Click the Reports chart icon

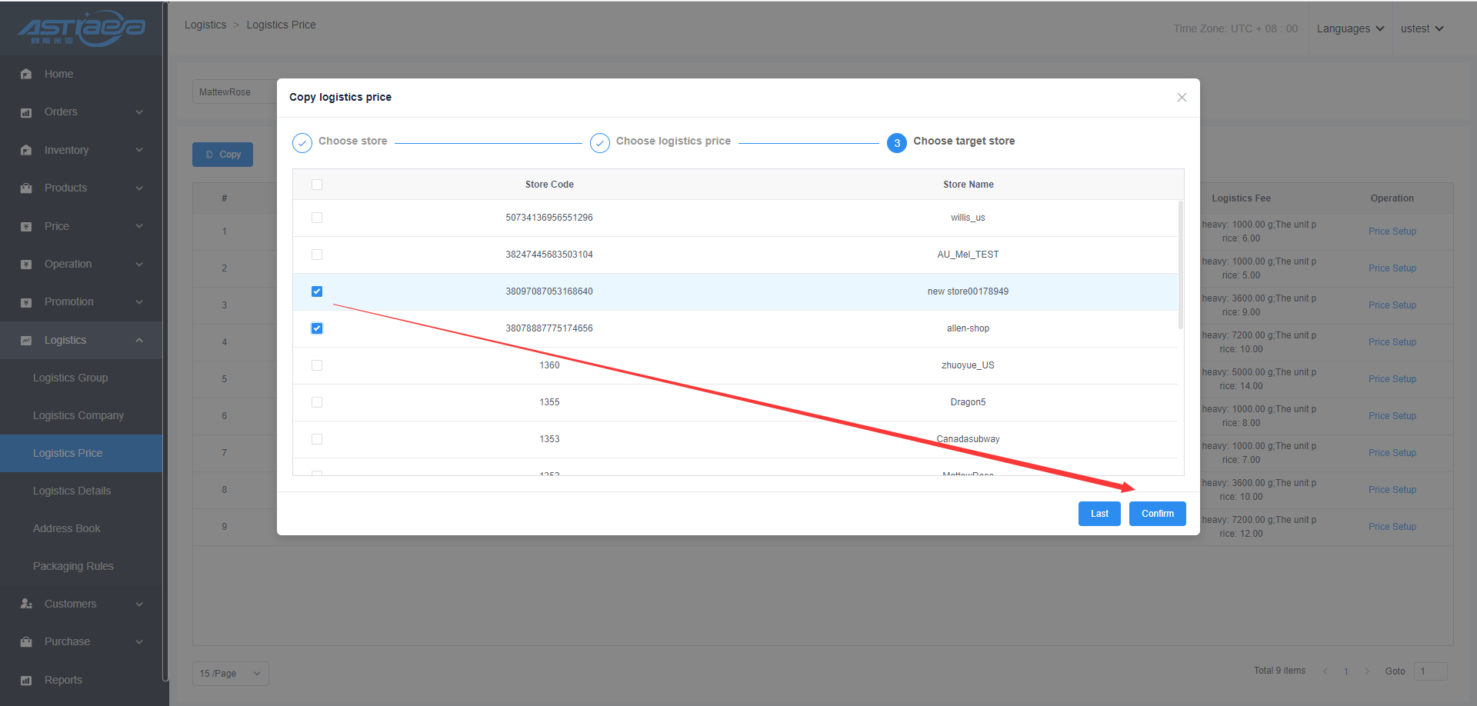pos(26,681)
